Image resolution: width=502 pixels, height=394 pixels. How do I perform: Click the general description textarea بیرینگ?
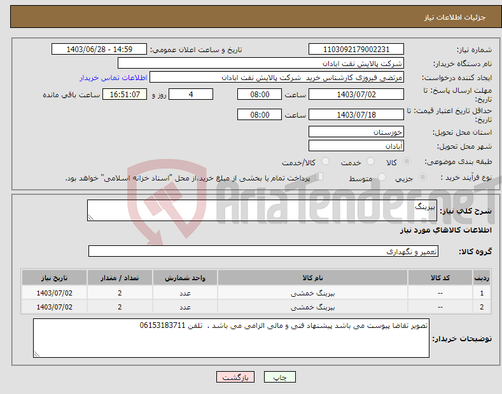click(262, 210)
